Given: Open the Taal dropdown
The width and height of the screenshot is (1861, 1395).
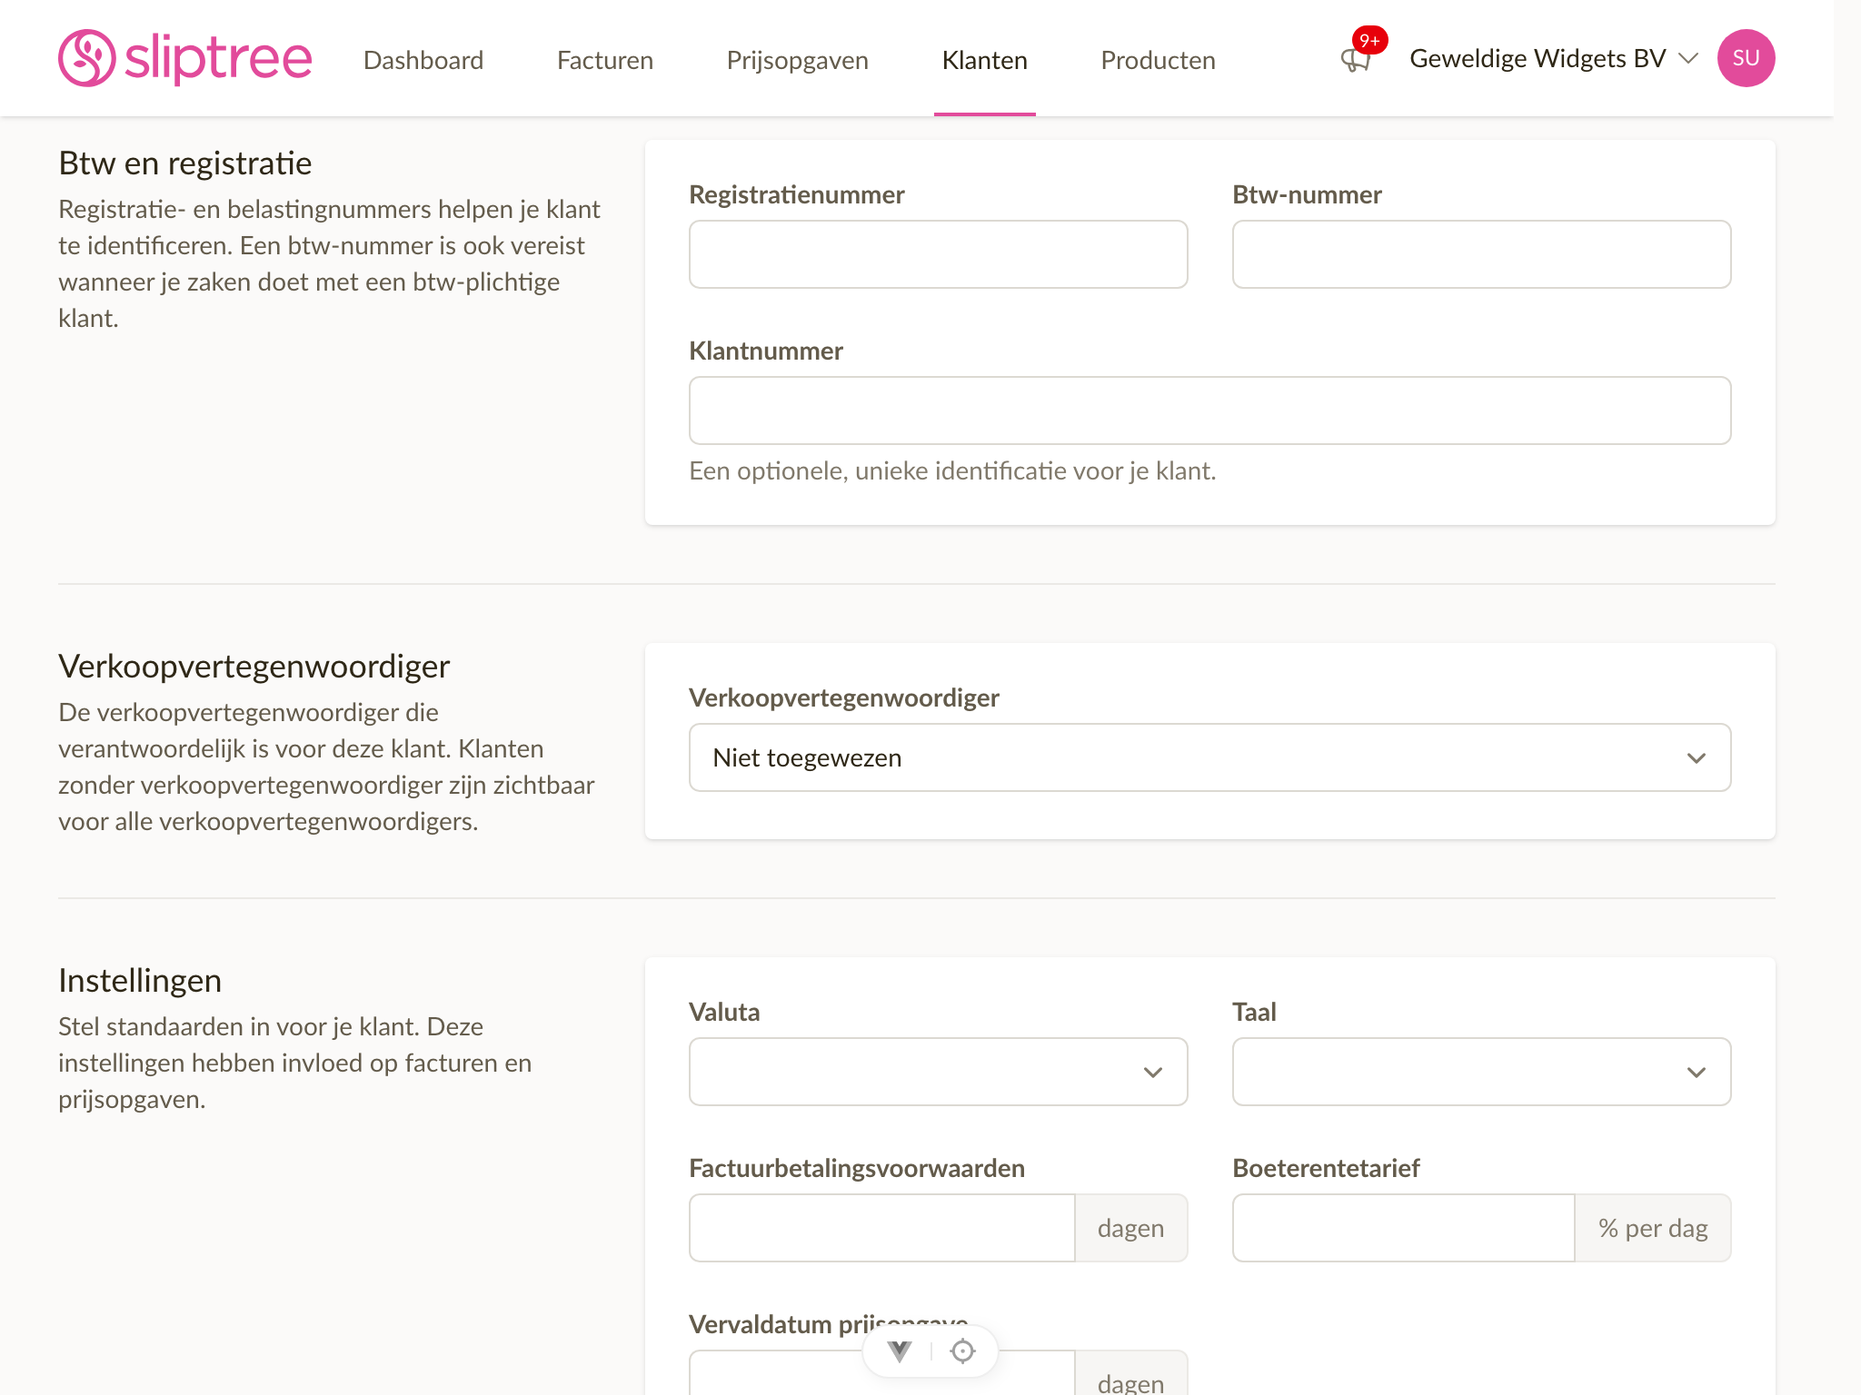Looking at the screenshot, I should click(1481, 1072).
